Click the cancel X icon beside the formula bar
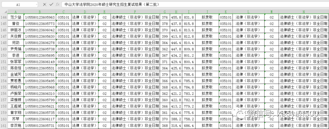The height and width of the screenshot is (129, 329). 44,4
